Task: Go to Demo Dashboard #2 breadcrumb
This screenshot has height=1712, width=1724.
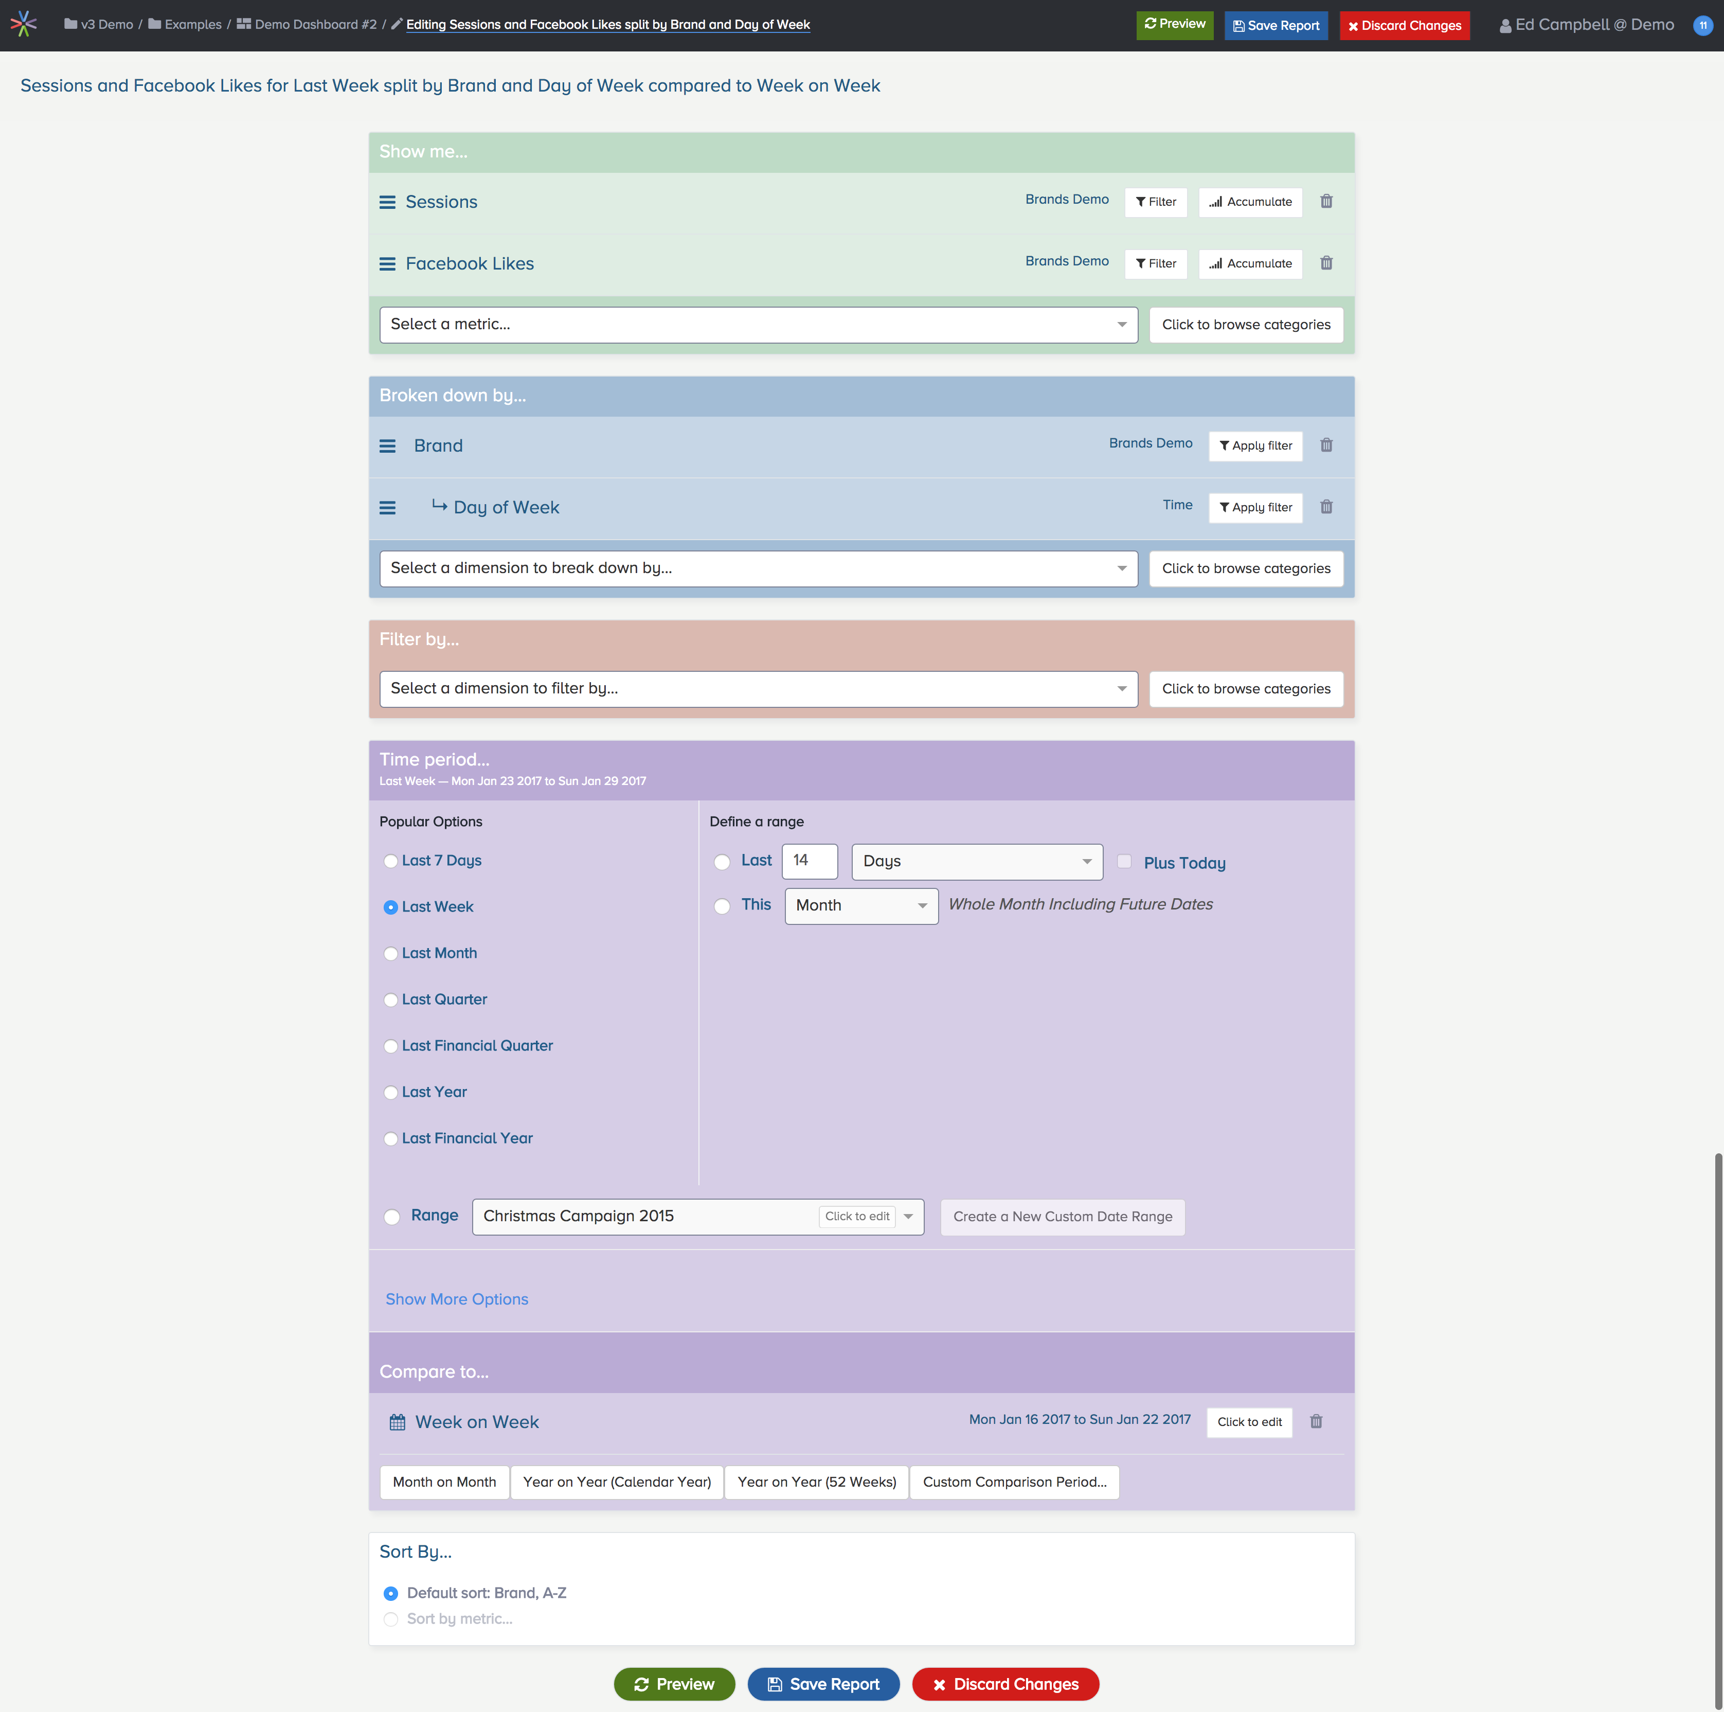Action: pos(315,25)
